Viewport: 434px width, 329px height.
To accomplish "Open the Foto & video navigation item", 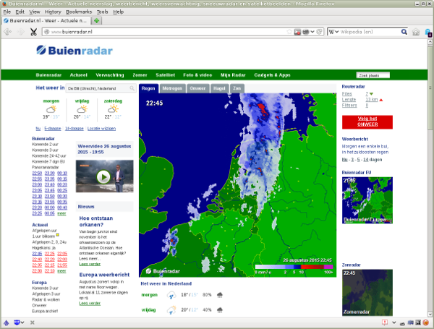I will [x=197, y=75].
